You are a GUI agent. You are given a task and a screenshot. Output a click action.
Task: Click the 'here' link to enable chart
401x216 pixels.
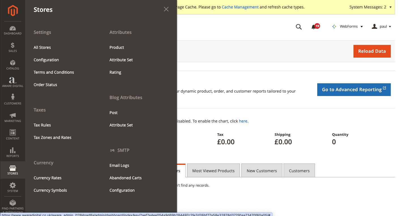coord(243,121)
